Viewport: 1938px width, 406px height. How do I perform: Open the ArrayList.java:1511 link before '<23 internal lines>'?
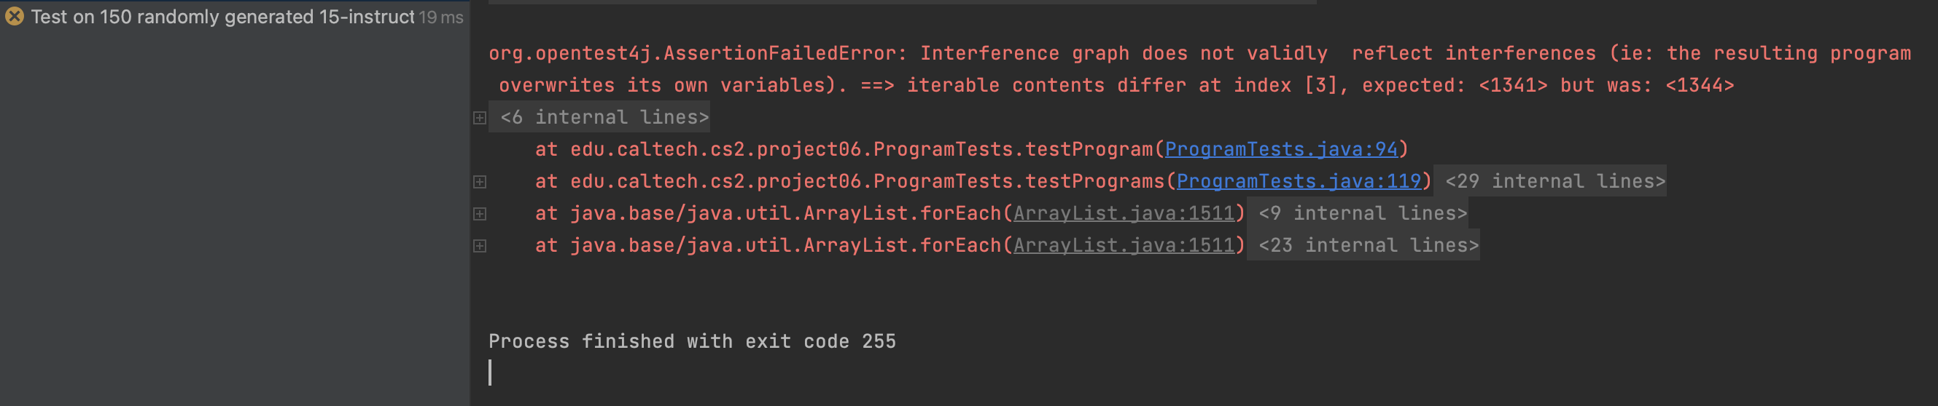pos(1124,245)
